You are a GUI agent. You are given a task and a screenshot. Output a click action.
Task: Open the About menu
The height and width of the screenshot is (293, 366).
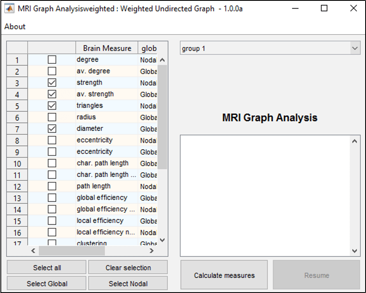(x=15, y=27)
